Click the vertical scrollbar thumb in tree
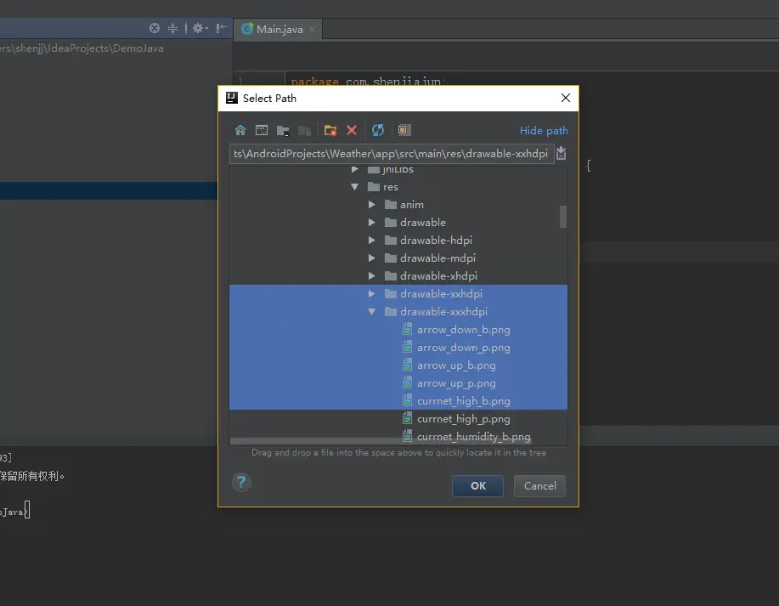This screenshot has width=779, height=606. [x=563, y=216]
